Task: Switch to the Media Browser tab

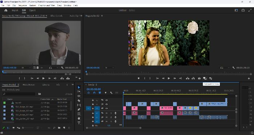Action: (x=29, y=85)
